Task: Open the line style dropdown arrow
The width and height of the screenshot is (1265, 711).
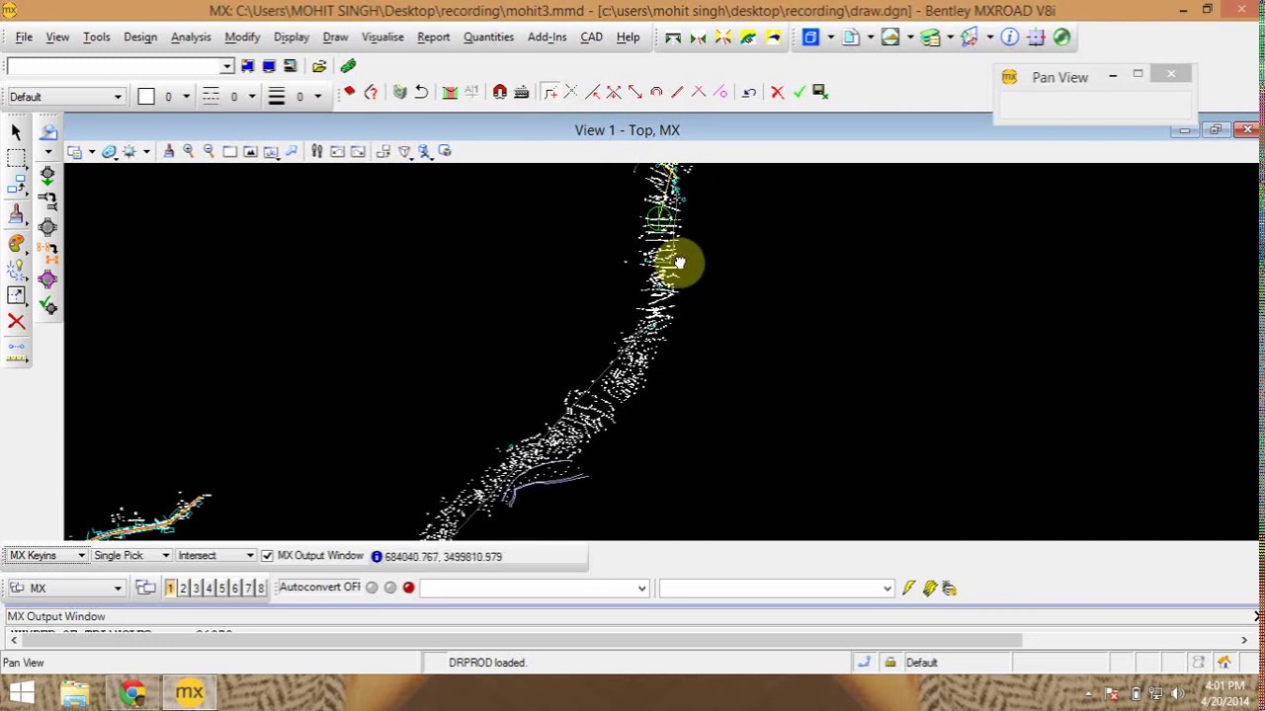Action: tap(252, 97)
